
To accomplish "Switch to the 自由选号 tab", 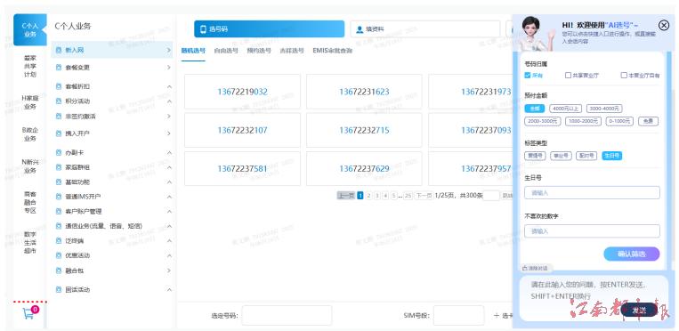I will tap(226, 51).
